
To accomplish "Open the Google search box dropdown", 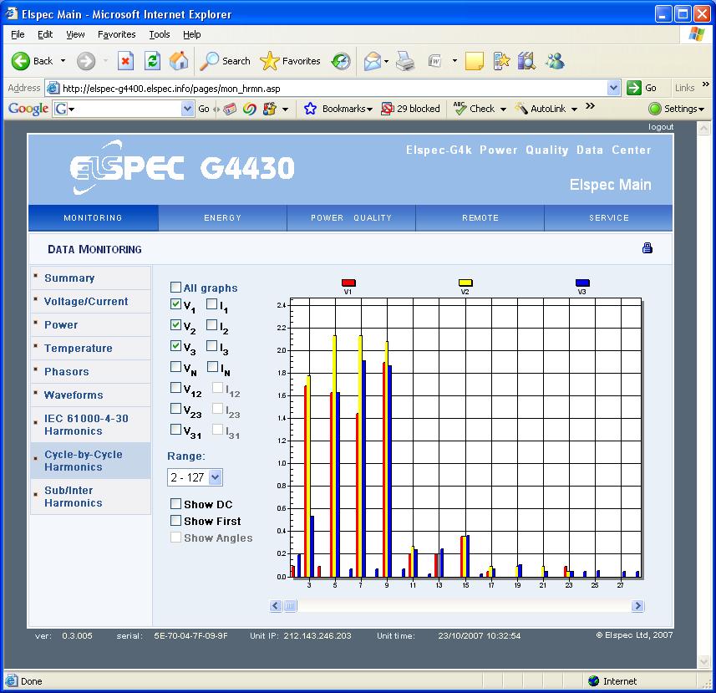I will click(x=187, y=109).
